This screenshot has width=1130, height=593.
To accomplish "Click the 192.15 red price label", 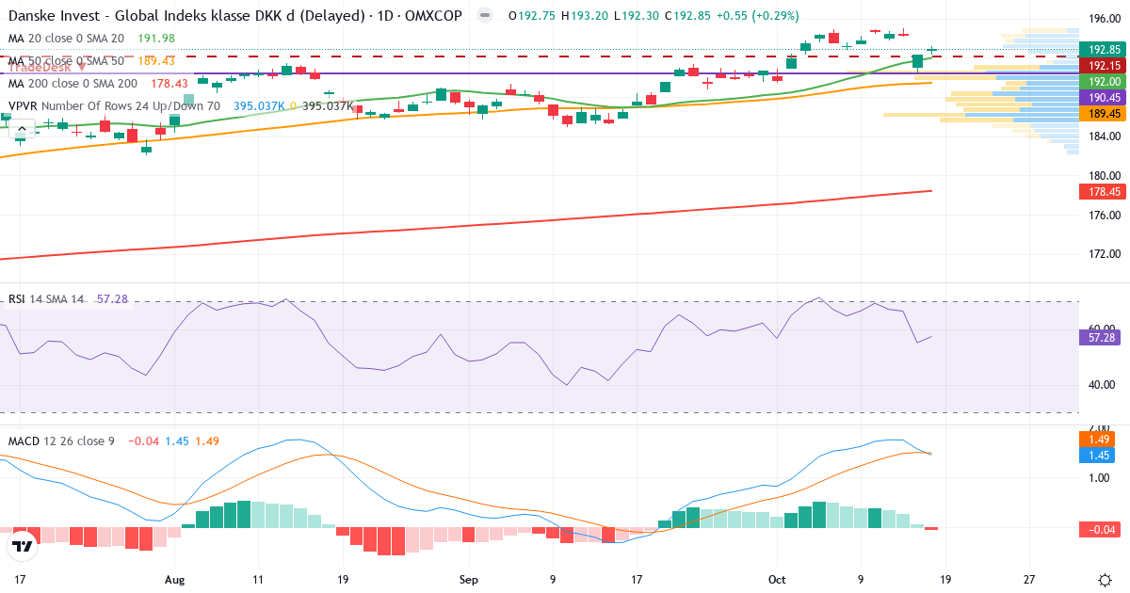I will point(1104,66).
